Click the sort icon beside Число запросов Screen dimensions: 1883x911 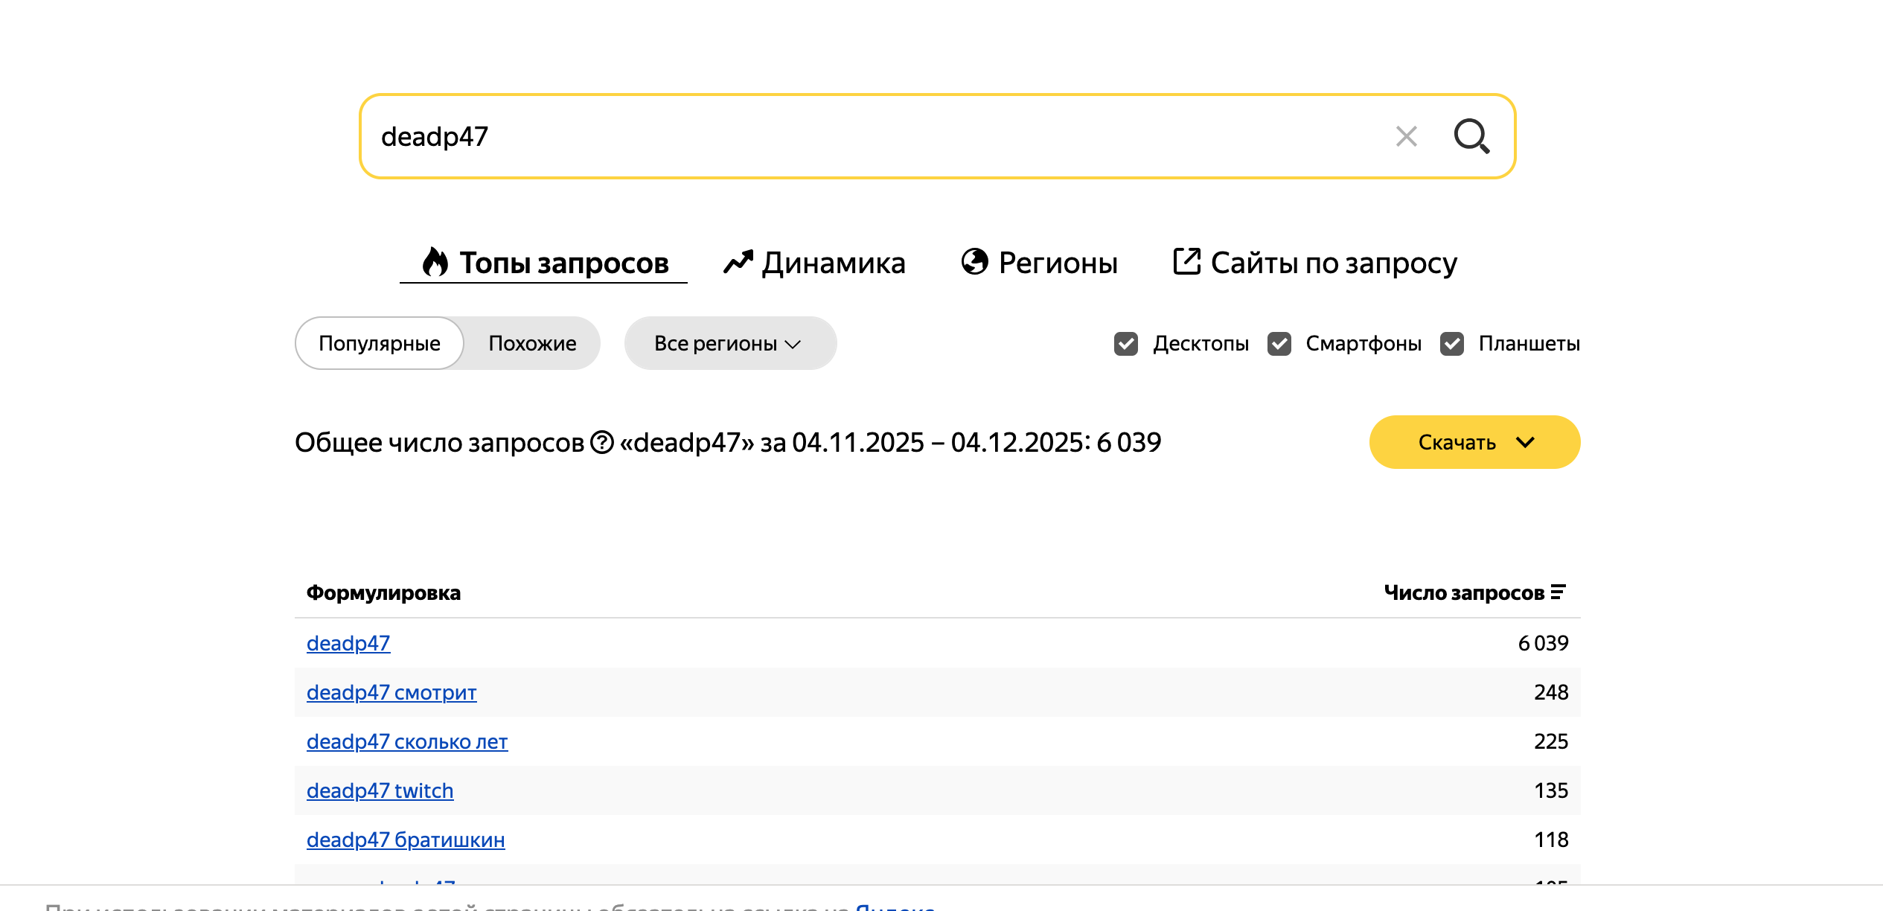tap(1558, 592)
